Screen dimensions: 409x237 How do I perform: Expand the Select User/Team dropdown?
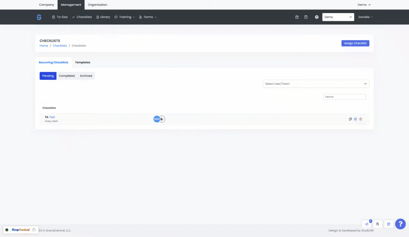point(316,84)
